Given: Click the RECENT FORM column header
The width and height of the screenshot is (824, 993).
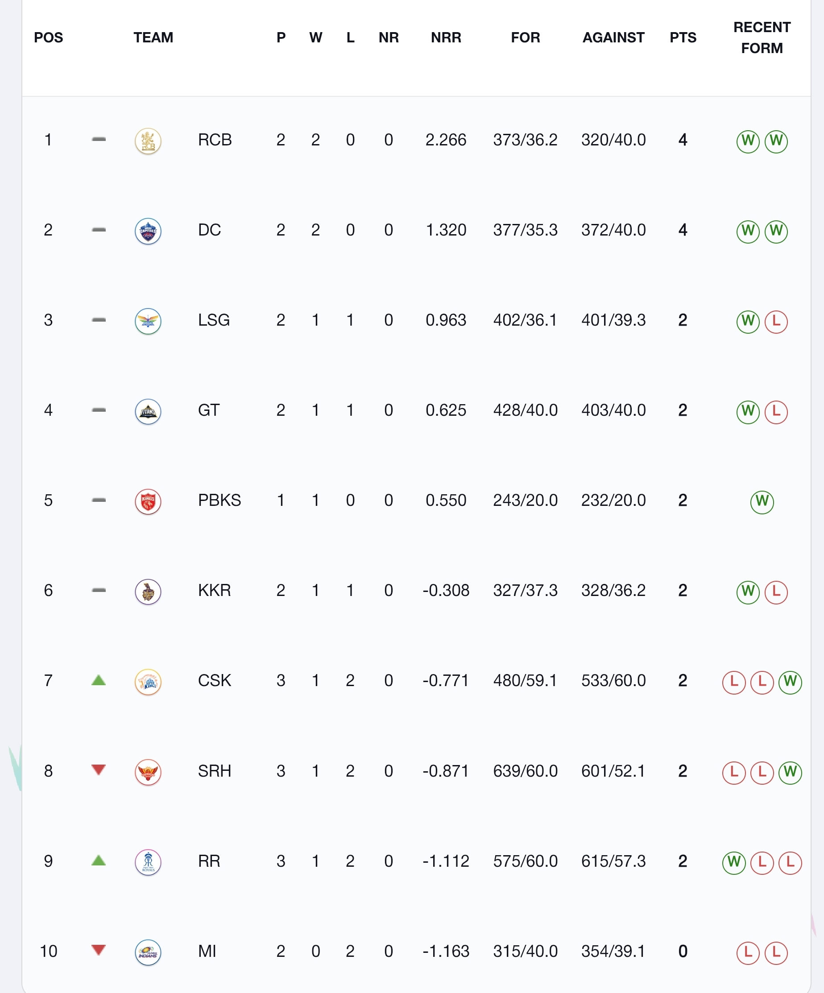Looking at the screenshot, I should click(762, 37).
